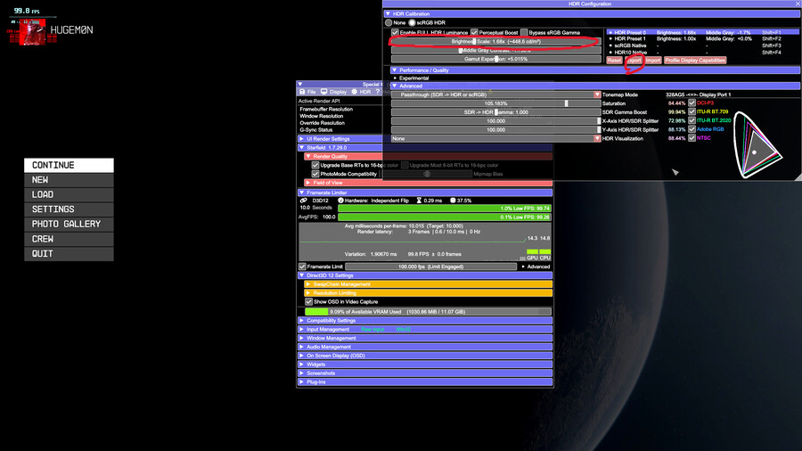Toggle the Framerate Limit checkbox
The width and height of the screenshot is (802, 451).
(302, 266)
